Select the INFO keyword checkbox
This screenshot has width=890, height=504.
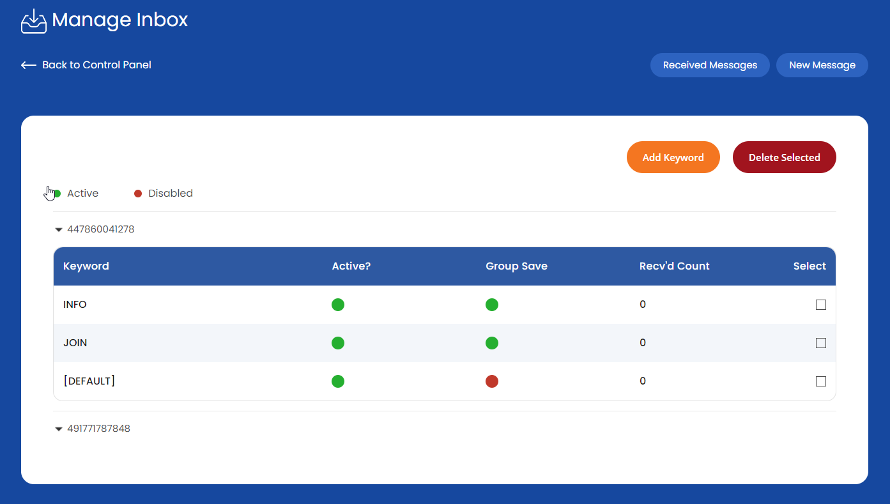[820, 305]
